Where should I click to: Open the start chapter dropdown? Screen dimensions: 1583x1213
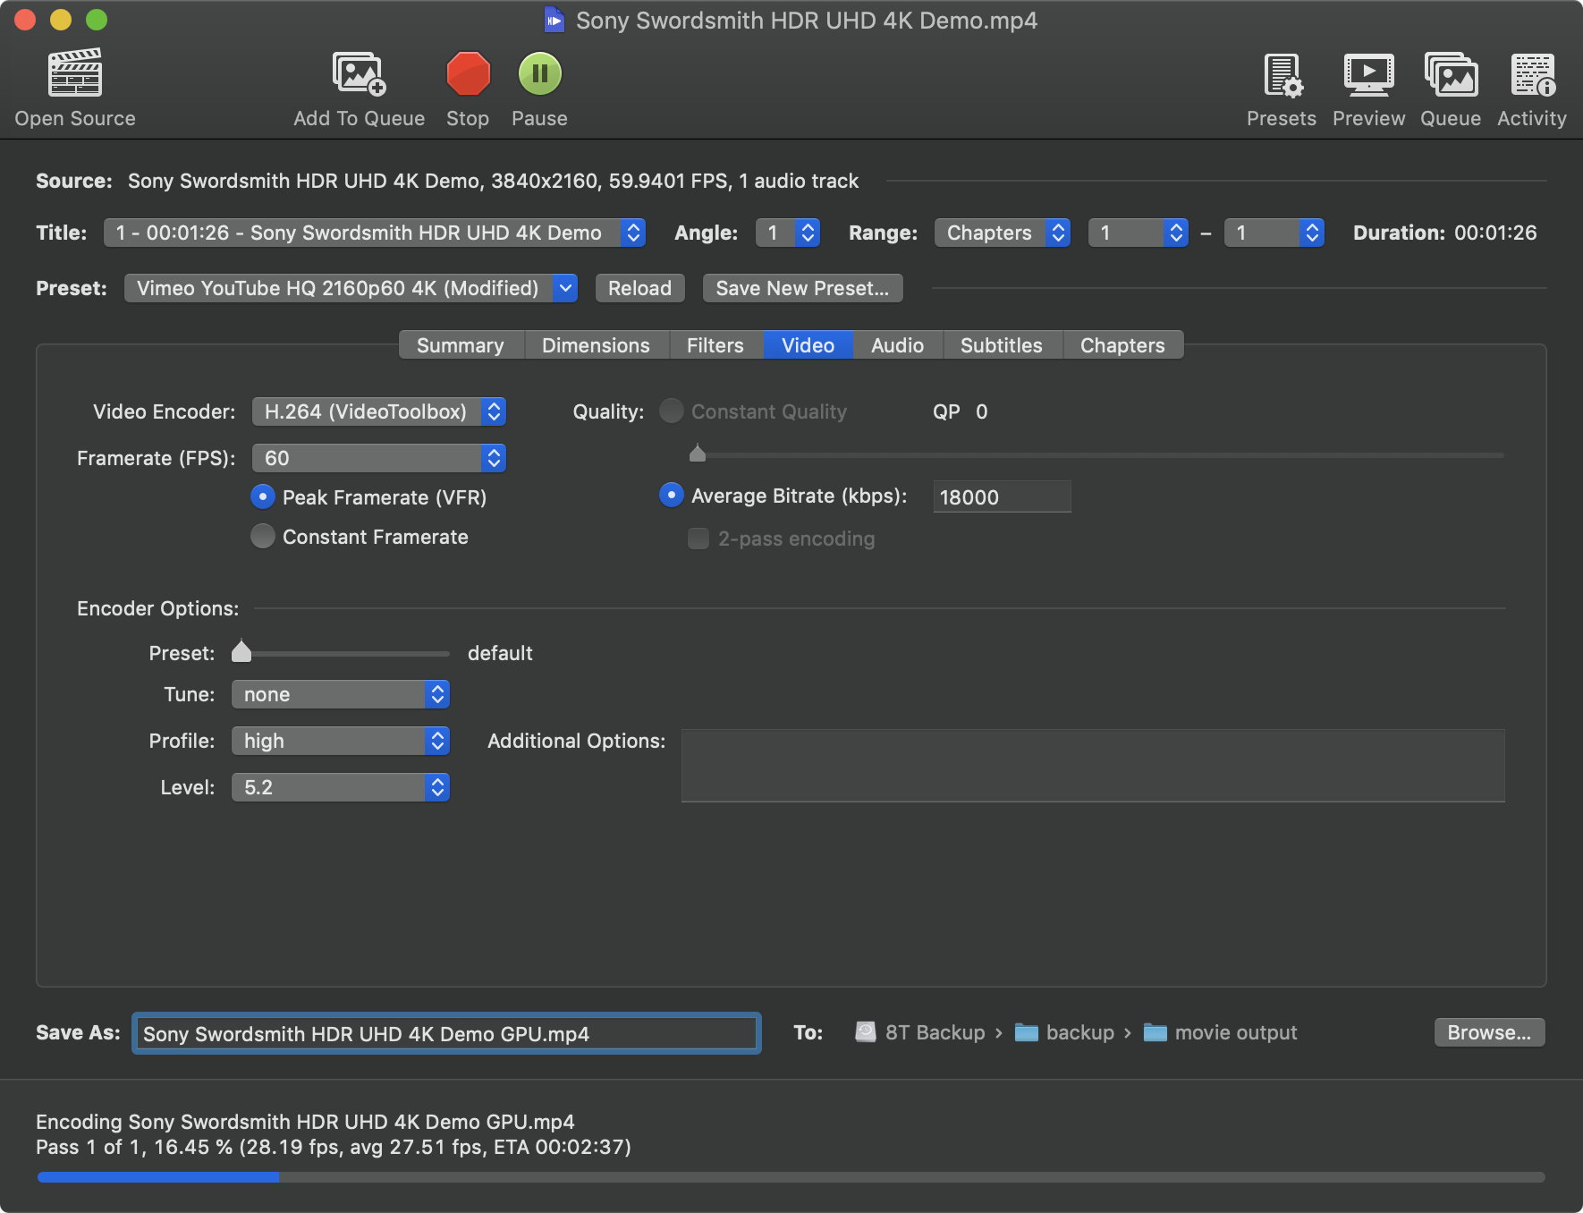coord(1139,233)
